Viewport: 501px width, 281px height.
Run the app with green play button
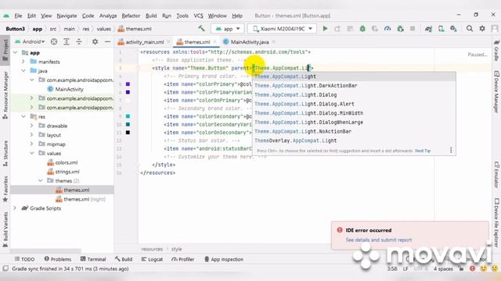point(325,29)
